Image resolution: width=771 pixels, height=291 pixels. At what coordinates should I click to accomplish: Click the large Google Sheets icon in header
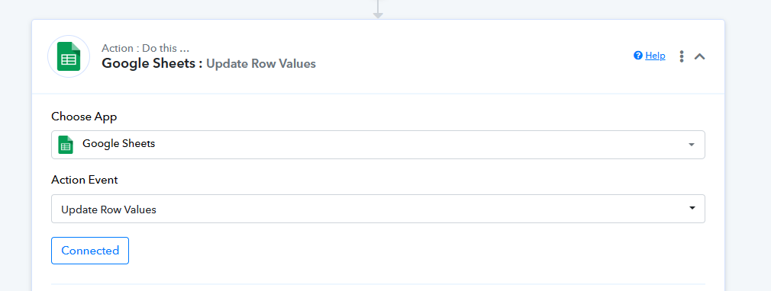tap(69, 56)
